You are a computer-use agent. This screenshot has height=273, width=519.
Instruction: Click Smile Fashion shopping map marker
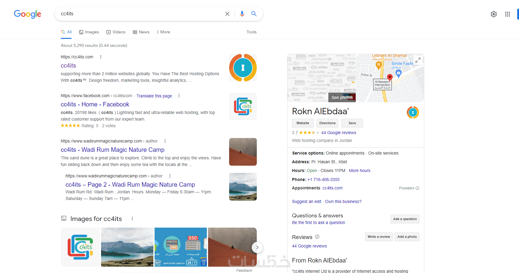pyautogui.click(x=398, y=73)
